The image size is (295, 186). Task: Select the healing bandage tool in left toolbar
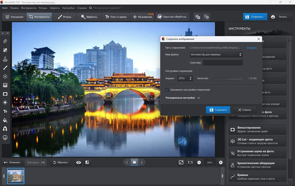pyautogui.click(x=5, y=50)
